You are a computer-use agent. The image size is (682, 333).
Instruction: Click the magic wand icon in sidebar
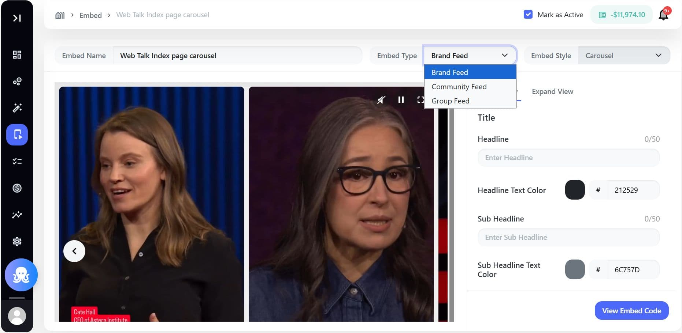tap(17, 108)
